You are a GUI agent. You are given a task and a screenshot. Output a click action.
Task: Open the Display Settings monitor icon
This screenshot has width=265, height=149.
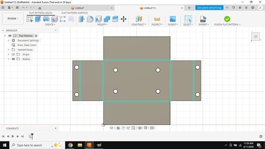140,128
